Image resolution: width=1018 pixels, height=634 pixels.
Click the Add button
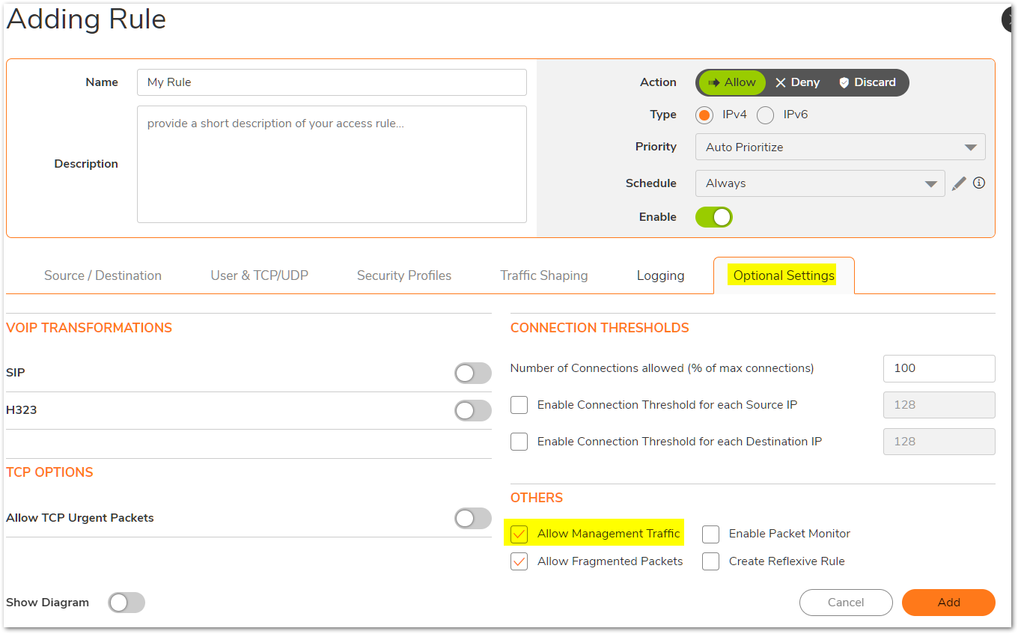(948, 603)
